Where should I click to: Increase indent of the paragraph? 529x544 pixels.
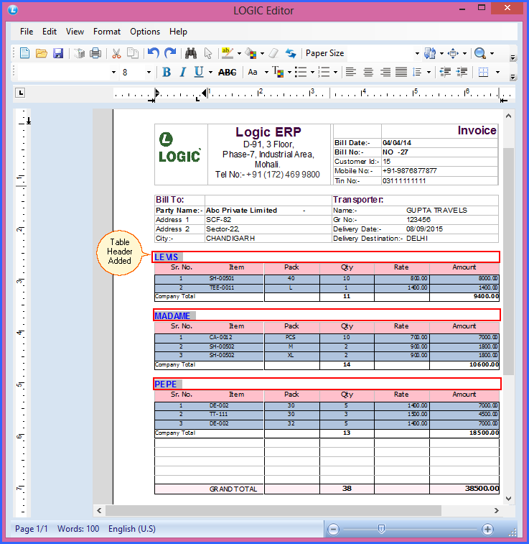click(x=462, y=72)
